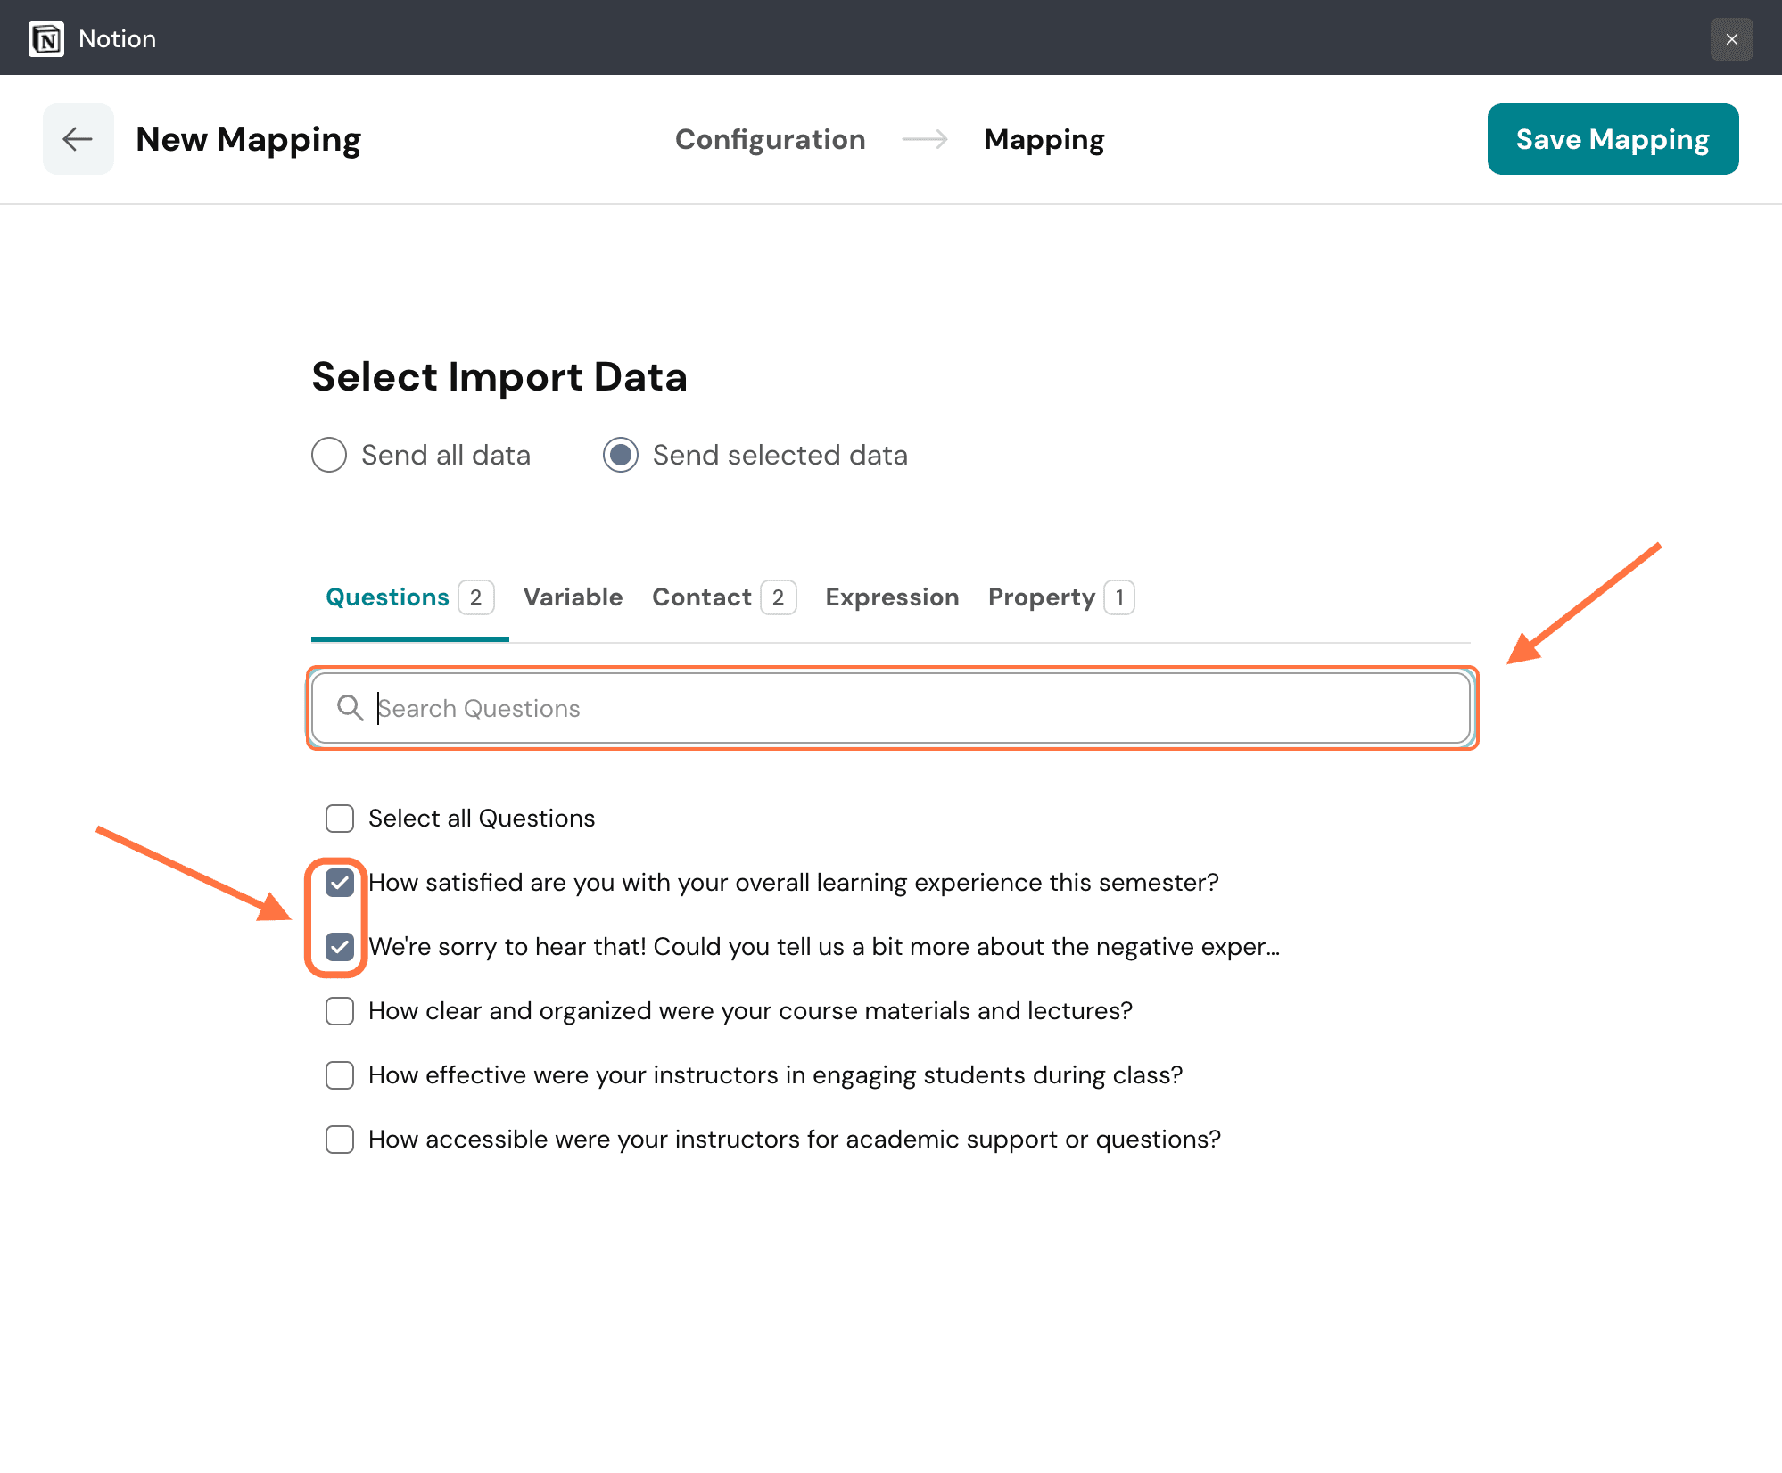Check the course materials and lectures question
Image resolution: width=1782 pixels, height=1473 pixels.
click(340, 1011)
